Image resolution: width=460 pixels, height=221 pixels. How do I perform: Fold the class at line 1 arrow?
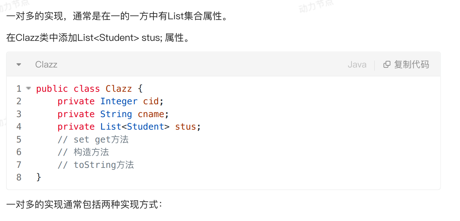(28, 88)
